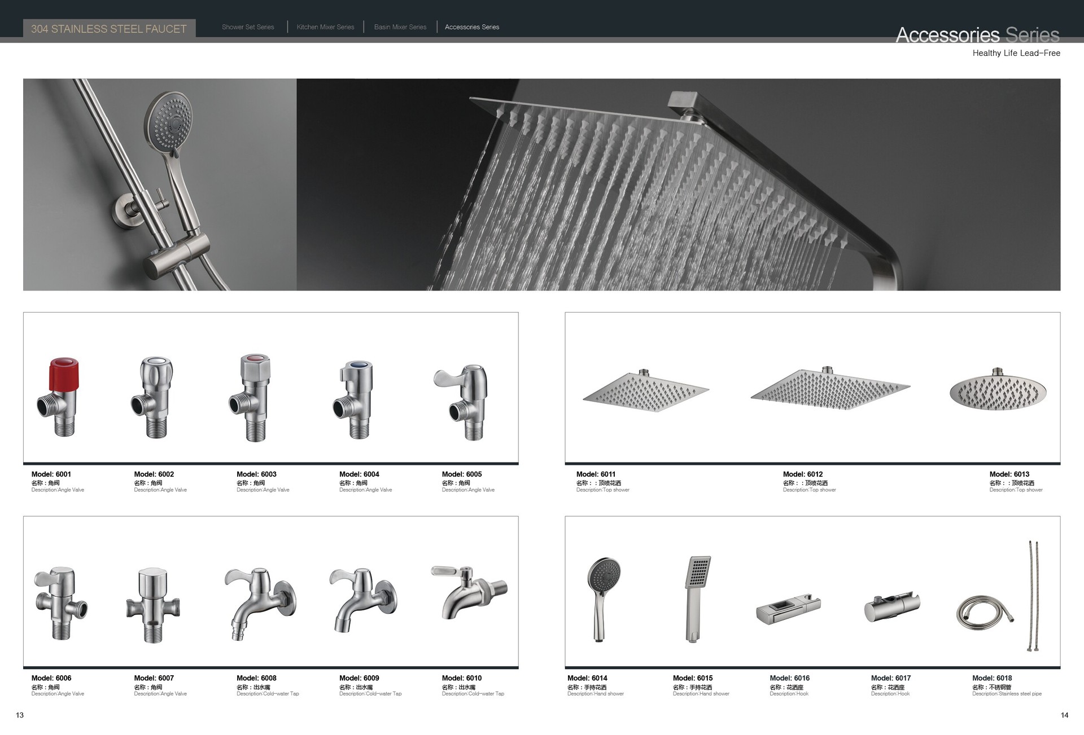Open the Shower Set Series tab
The width and height of the screenshot is (1084, 735).
pyautogui.click(x=248, y=27)
